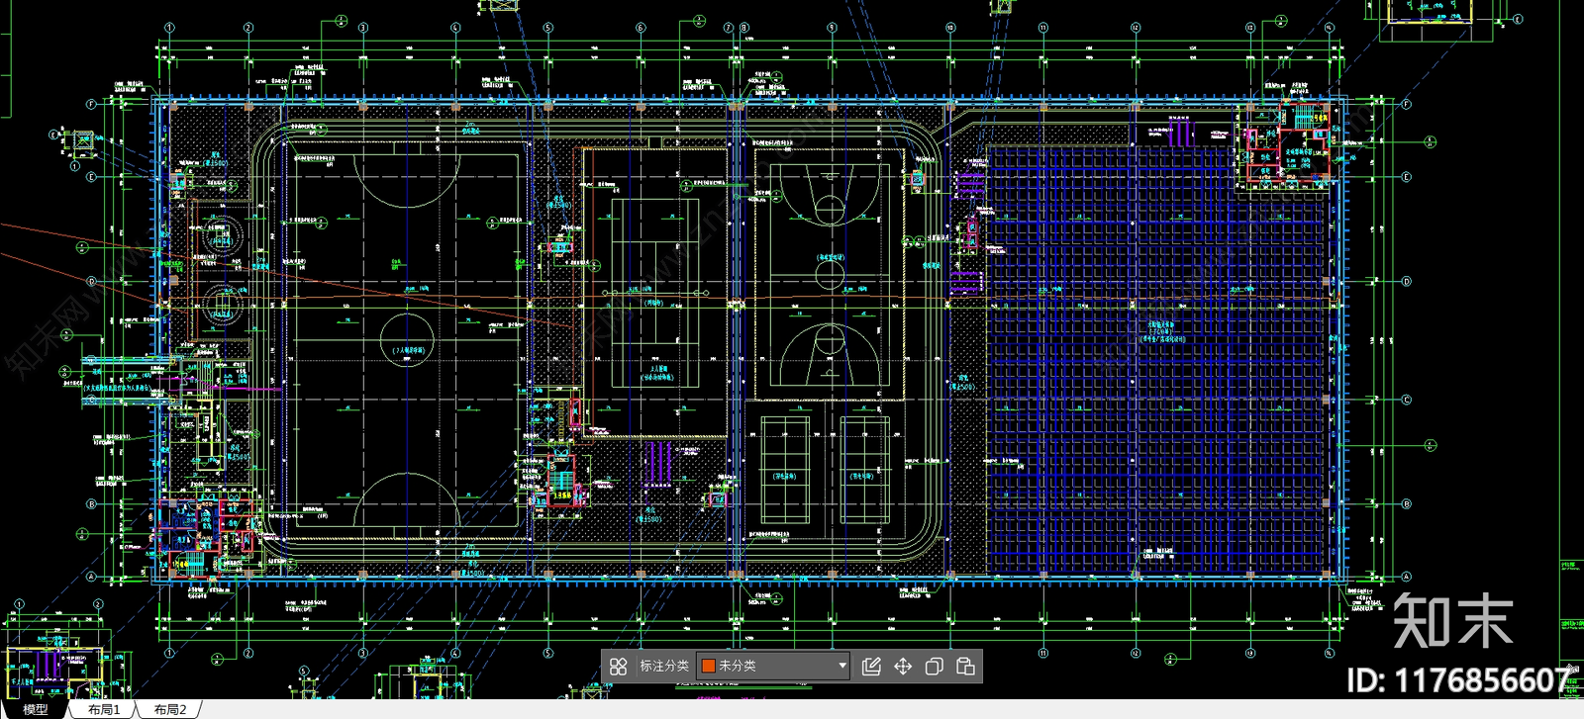Image resolution: width=1584 pixels, height=719 pixels.
Task: Click the orange 未分类 color swatch
Action: tap(709, 666)
